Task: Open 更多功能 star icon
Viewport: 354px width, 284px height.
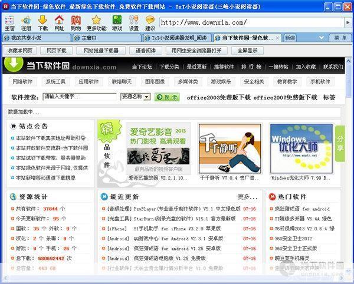Action: [96, 23]
